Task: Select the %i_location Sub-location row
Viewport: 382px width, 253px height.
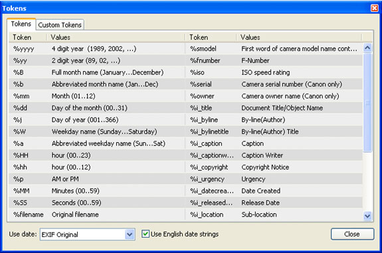Action: click(x=274, y=214)
